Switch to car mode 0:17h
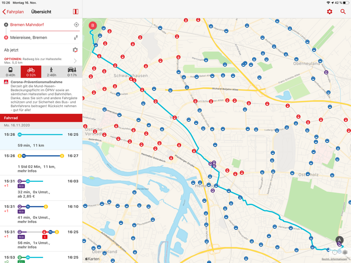The width and height of the screenshot is (351, 263). tap(72, 72)
